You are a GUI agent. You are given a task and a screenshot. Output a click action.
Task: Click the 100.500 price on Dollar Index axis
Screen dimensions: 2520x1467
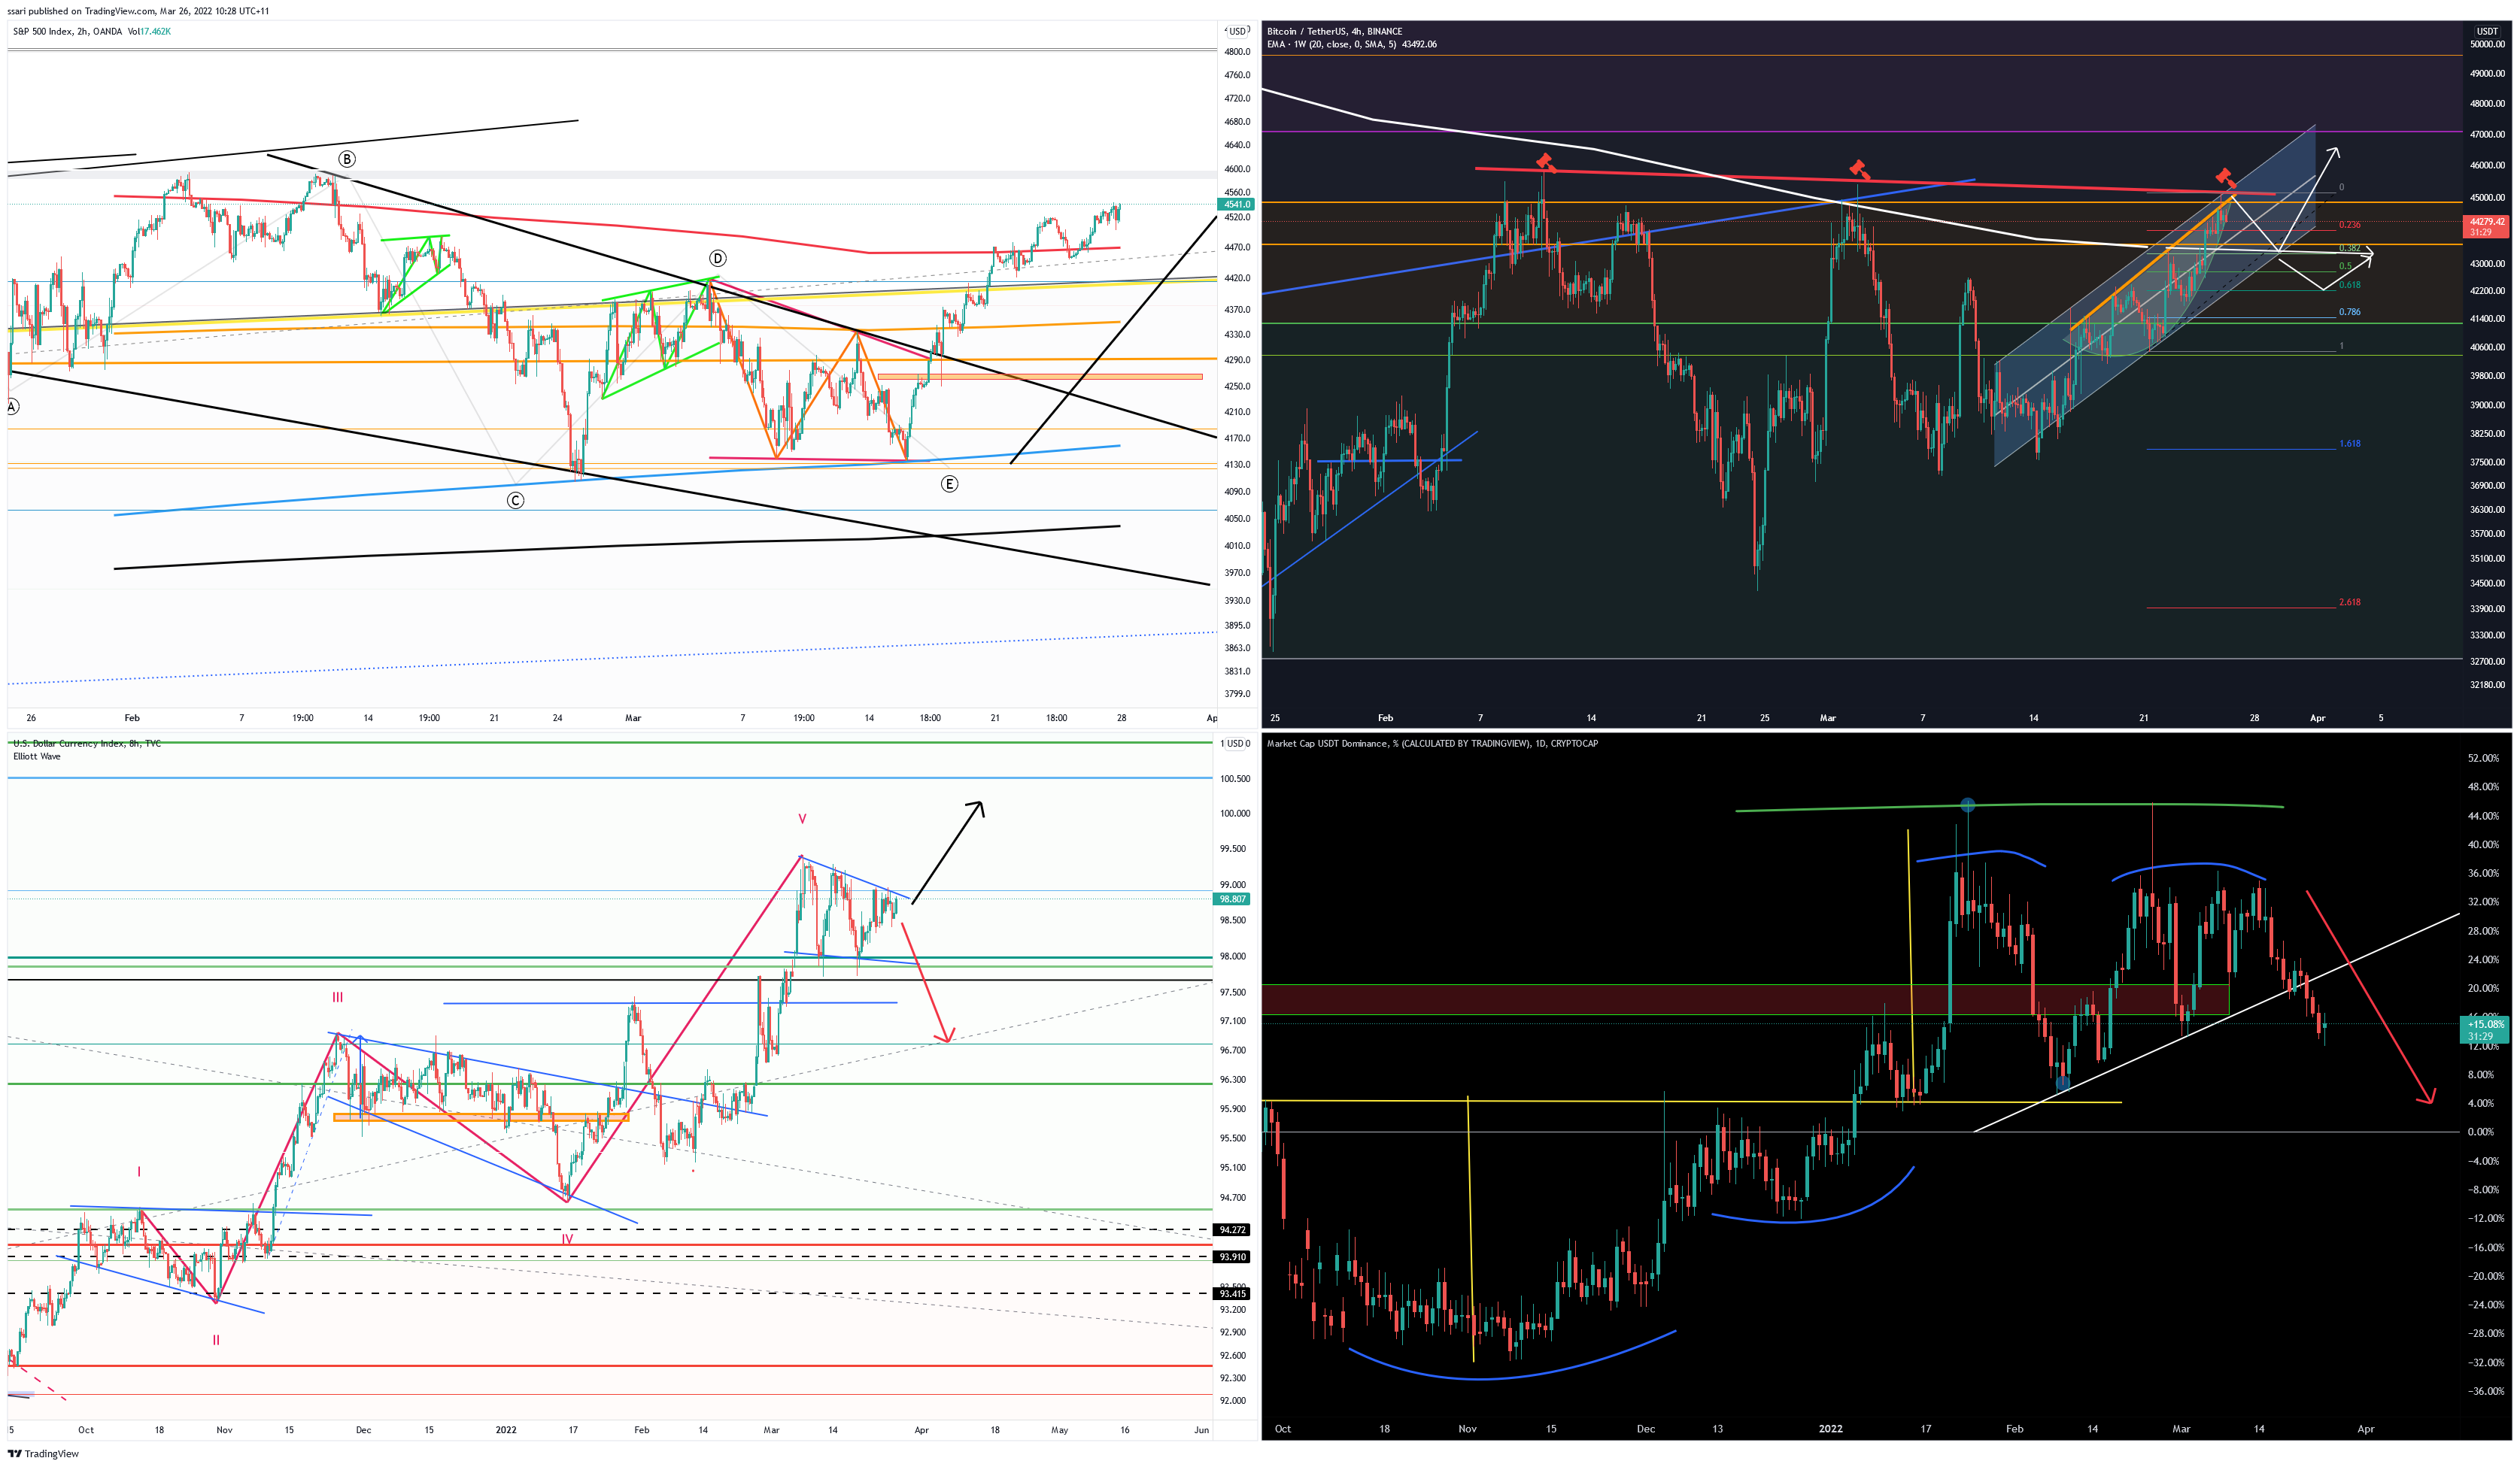1235,778
